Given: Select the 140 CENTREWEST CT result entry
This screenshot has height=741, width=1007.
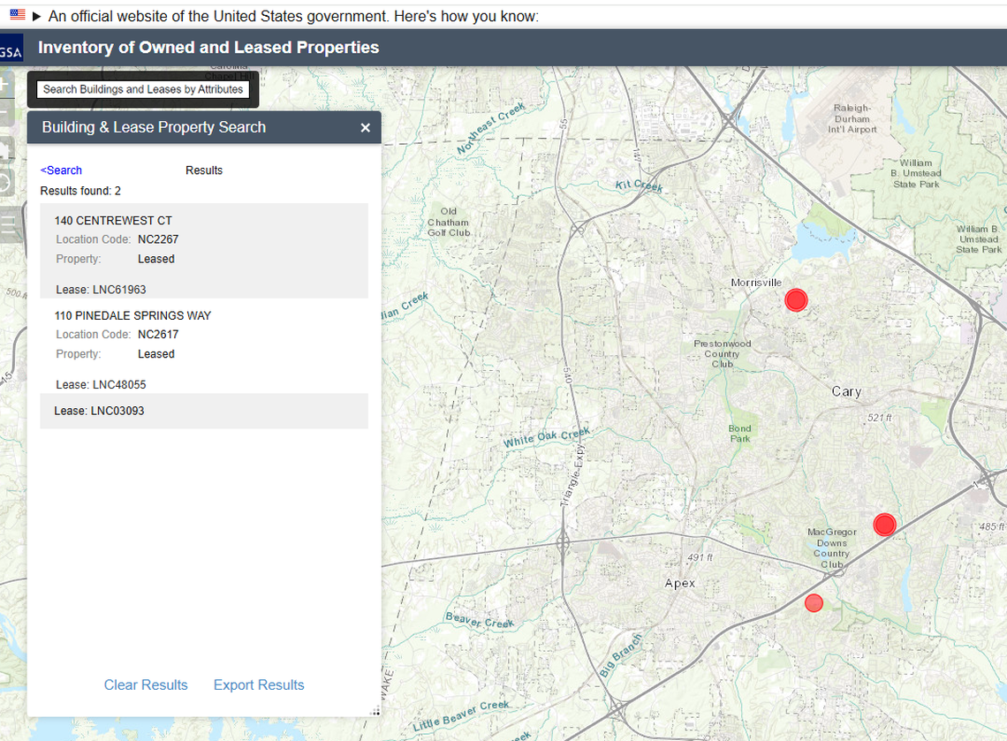Looking at the screenshot, I should (113, 220).
